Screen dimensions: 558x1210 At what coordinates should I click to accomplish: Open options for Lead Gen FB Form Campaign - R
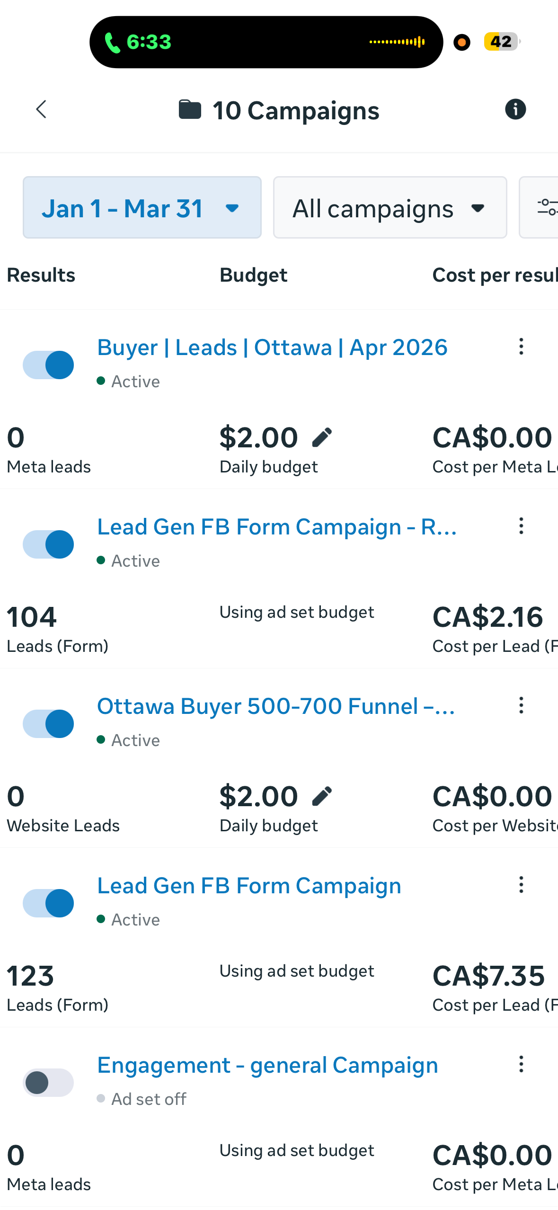(521, 526)
